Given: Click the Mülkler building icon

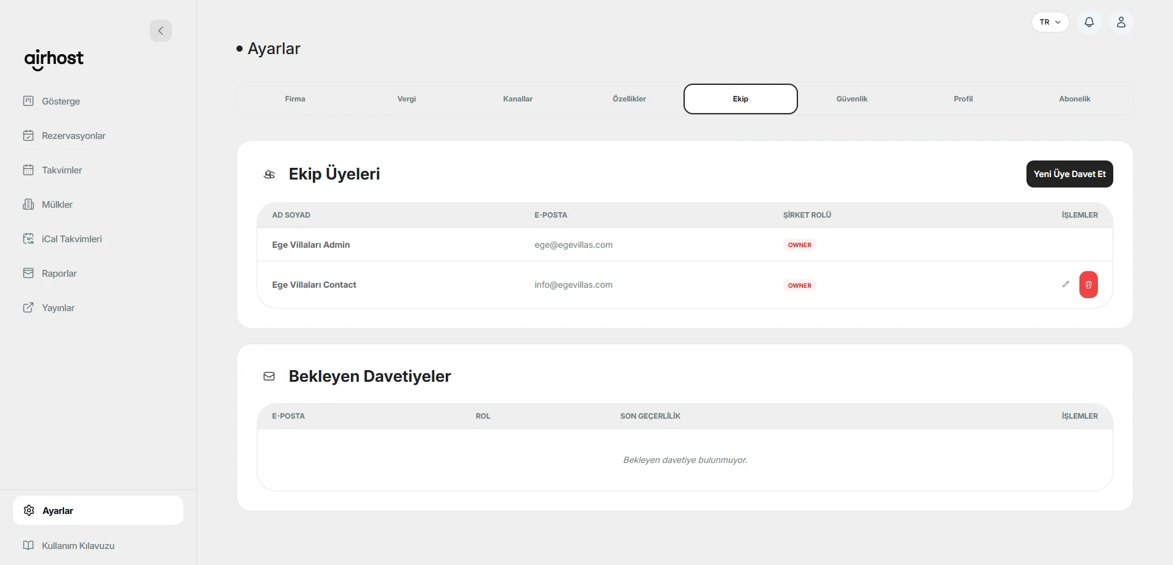Looking at the screenshot, I should tap(28, 204).
